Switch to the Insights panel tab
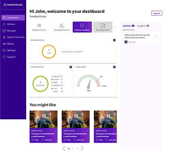Screen dimensions: 169x152 (x=143, y=26)
